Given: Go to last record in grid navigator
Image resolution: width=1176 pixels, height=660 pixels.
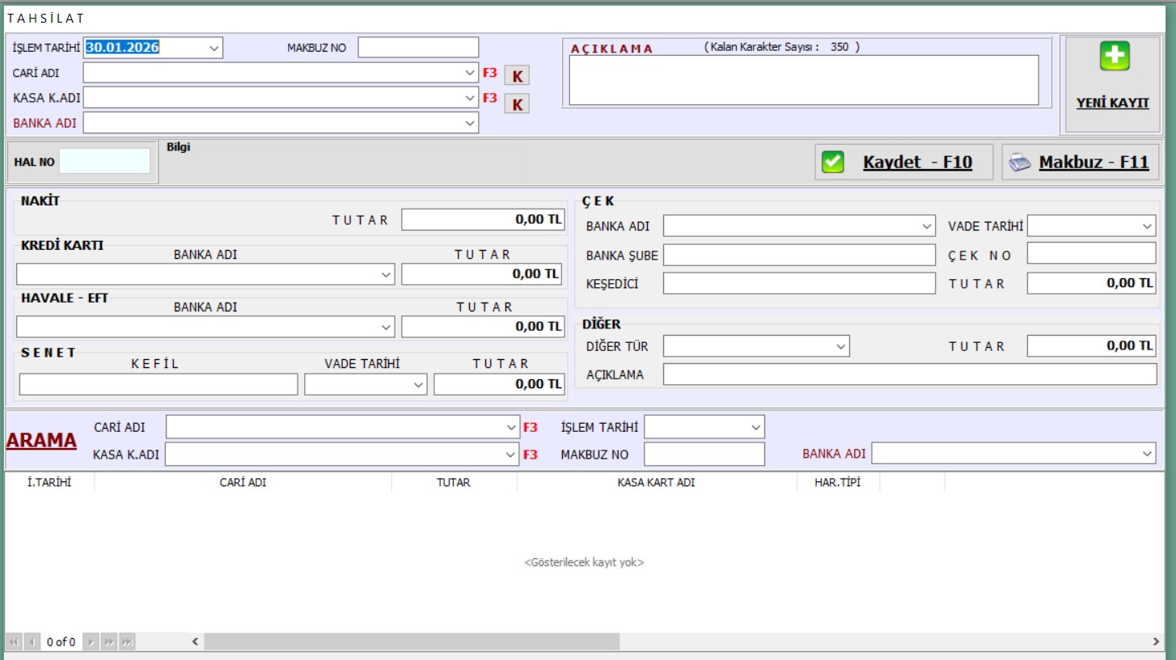Looking at the screenshot, I should [x=127, y=642].
